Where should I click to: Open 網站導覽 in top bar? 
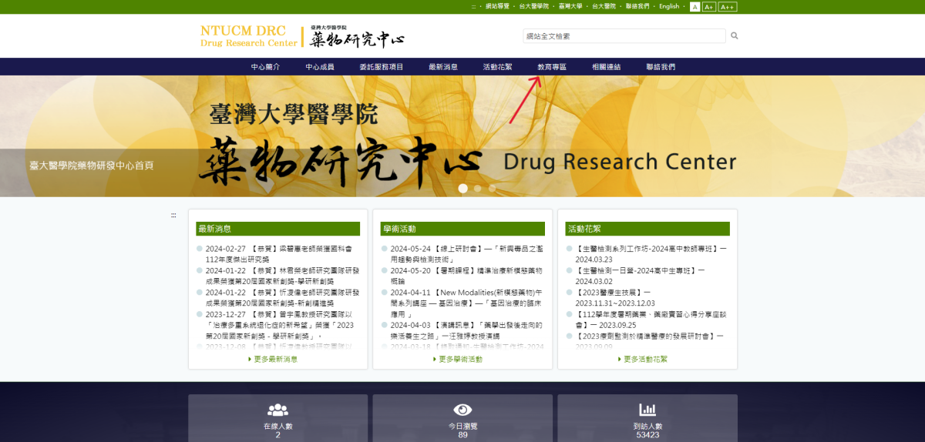[x=497, y=6]
